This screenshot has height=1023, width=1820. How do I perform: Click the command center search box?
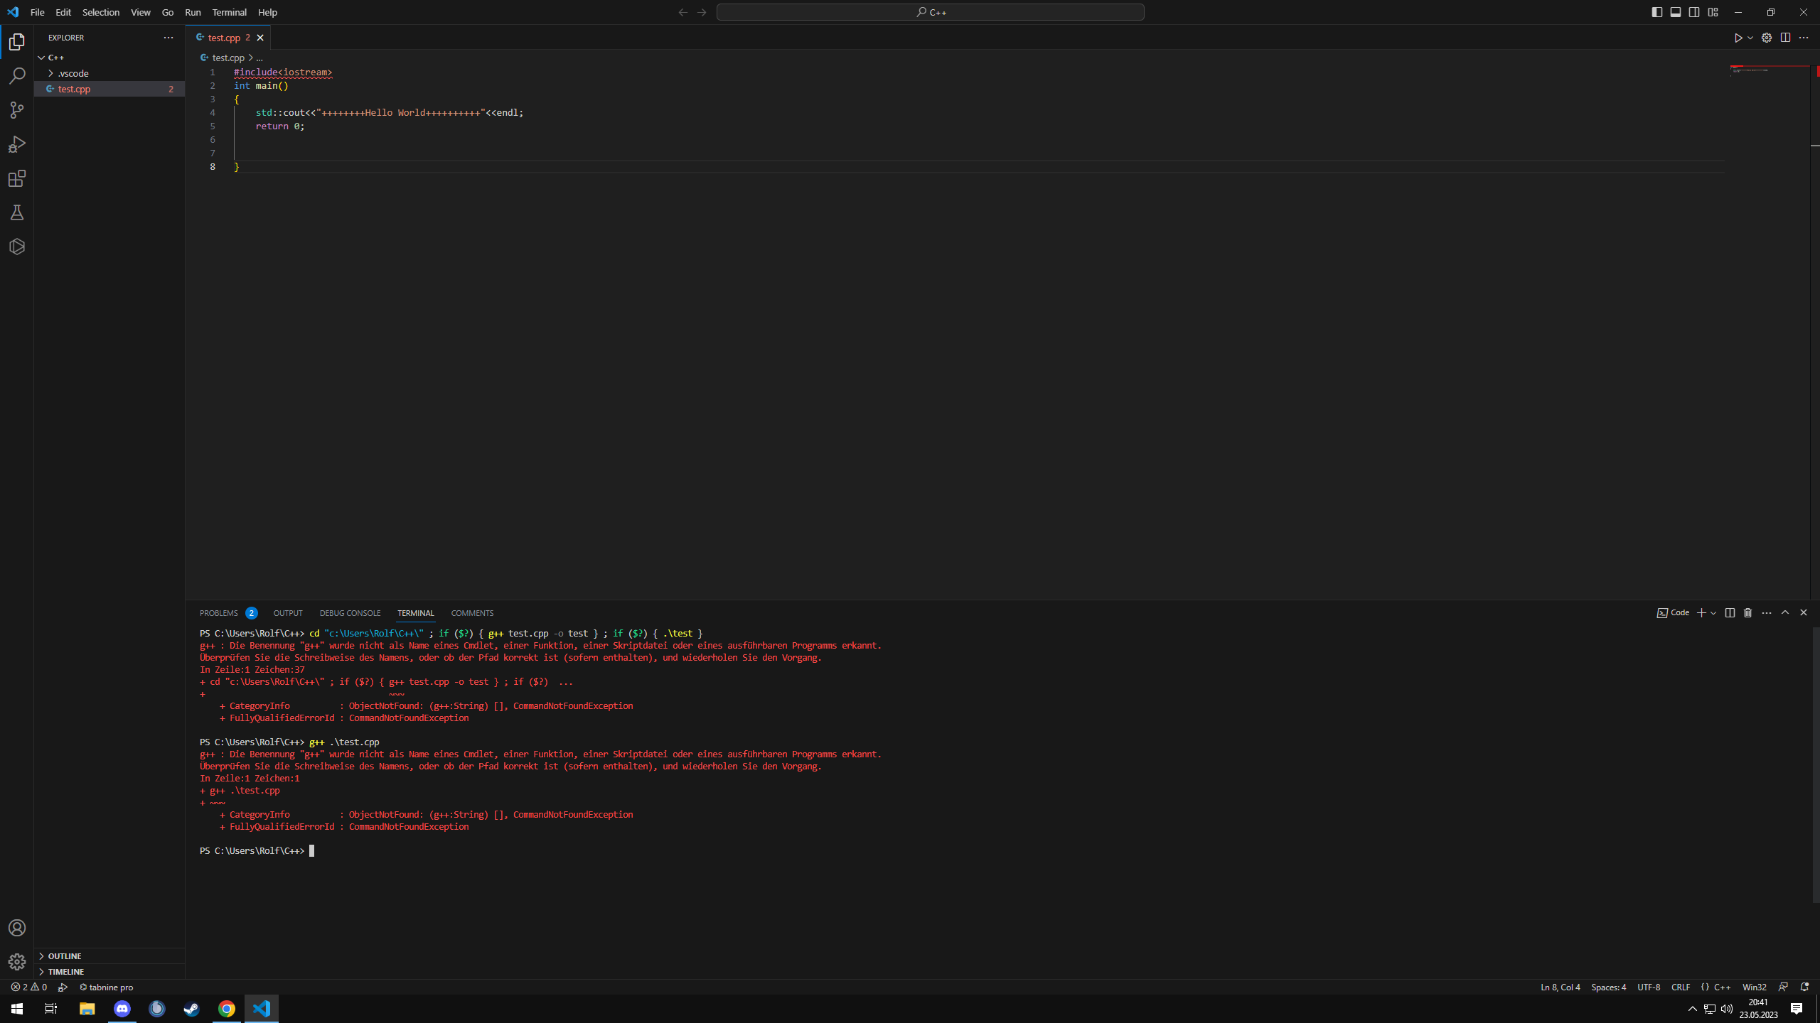(x=930, y=12)
